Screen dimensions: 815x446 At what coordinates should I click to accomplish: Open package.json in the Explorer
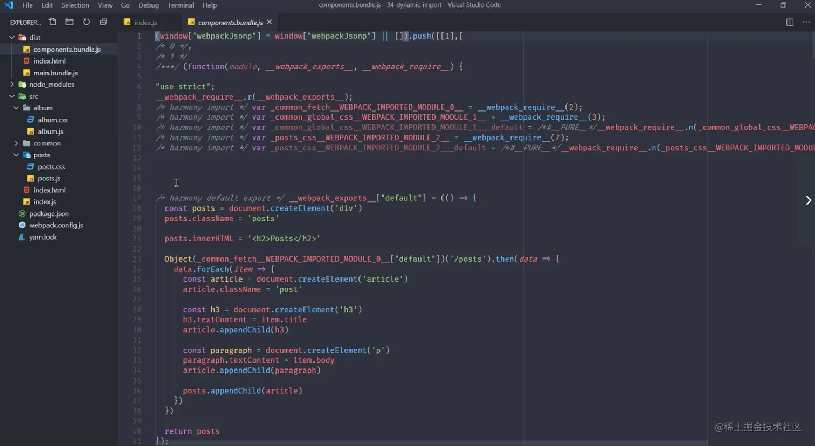(49, 213)
